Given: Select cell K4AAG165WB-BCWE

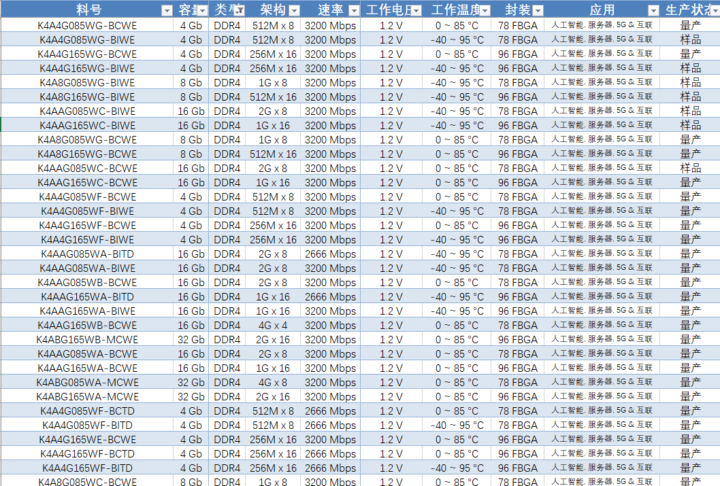Looking at the screenshot, I should [87, 325].
